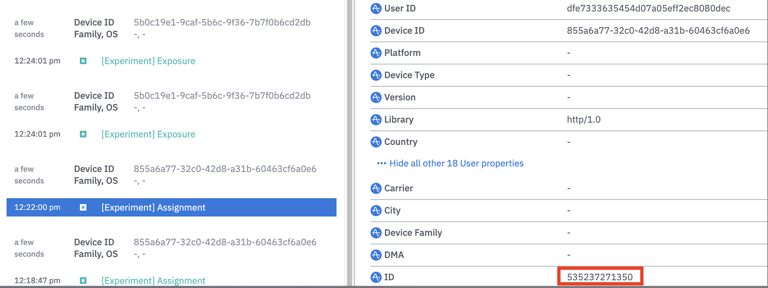Click the User ID value dfe7333635454d07…
Image resolution: width=768 pixels, height=288 pixels.
pyautogui.click(x=648, y=8)
